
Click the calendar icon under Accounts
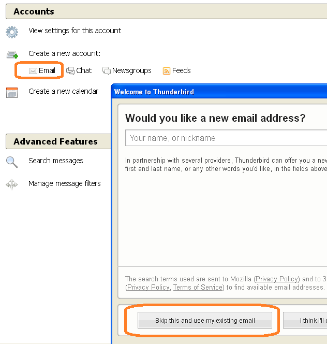coord(12,93)
